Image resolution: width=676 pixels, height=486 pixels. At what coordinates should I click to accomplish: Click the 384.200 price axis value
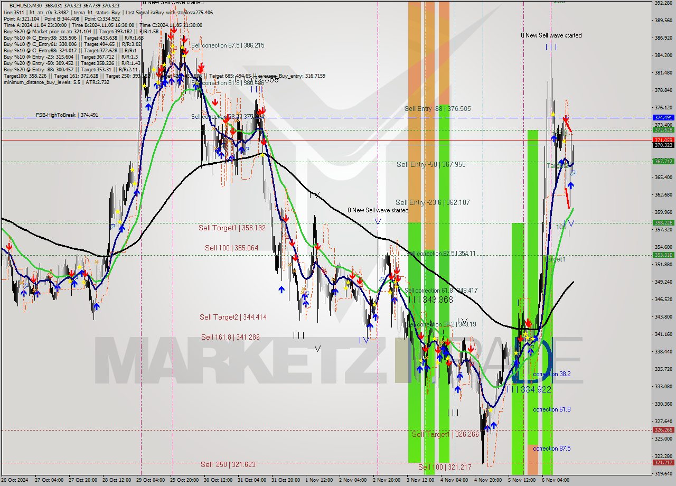[x=663, y=55]
